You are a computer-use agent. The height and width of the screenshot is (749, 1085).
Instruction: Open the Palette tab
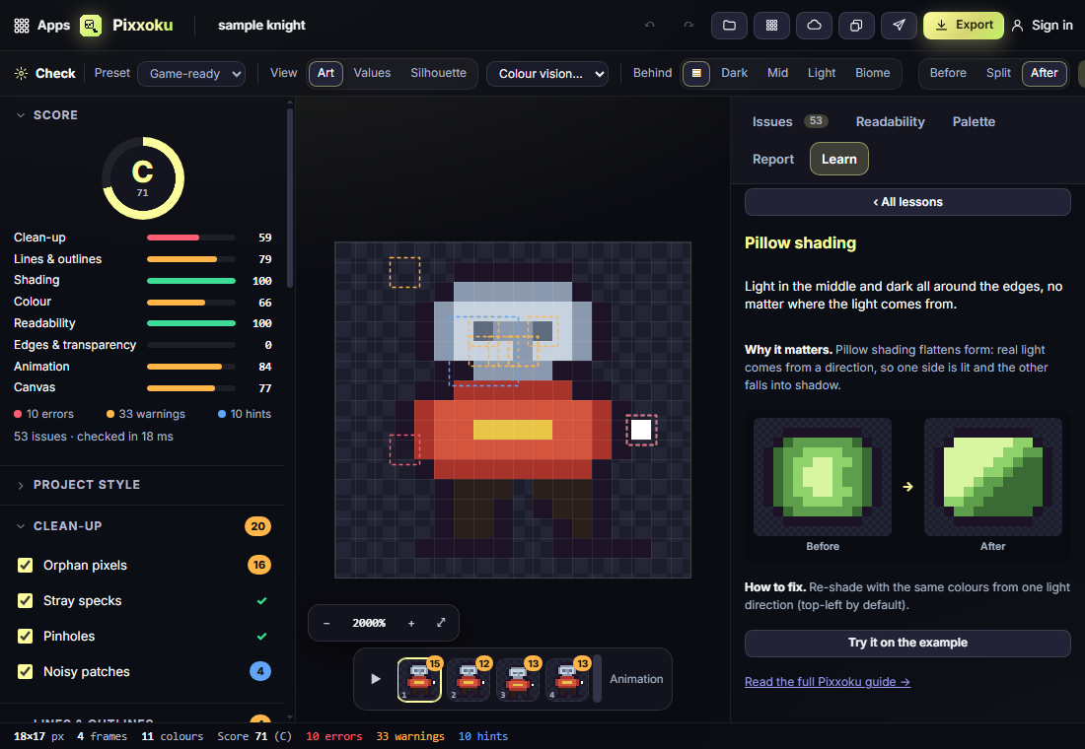point(974,122)
